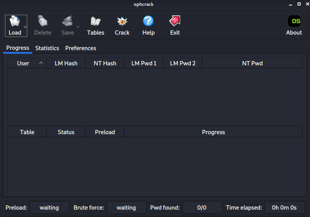
Task: Expand the Load dropdown arrow
Action: pyautogui.click(x=25, y=27)
